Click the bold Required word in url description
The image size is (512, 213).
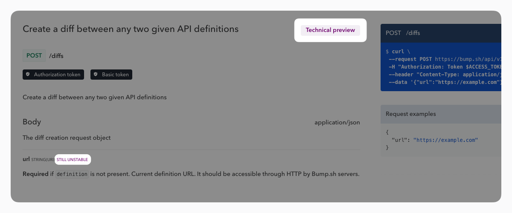[35, 174]
